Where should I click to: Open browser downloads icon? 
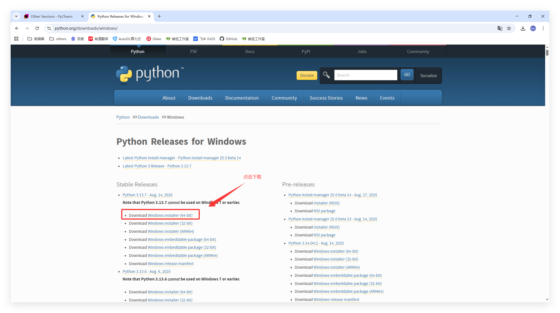(523, 28)
